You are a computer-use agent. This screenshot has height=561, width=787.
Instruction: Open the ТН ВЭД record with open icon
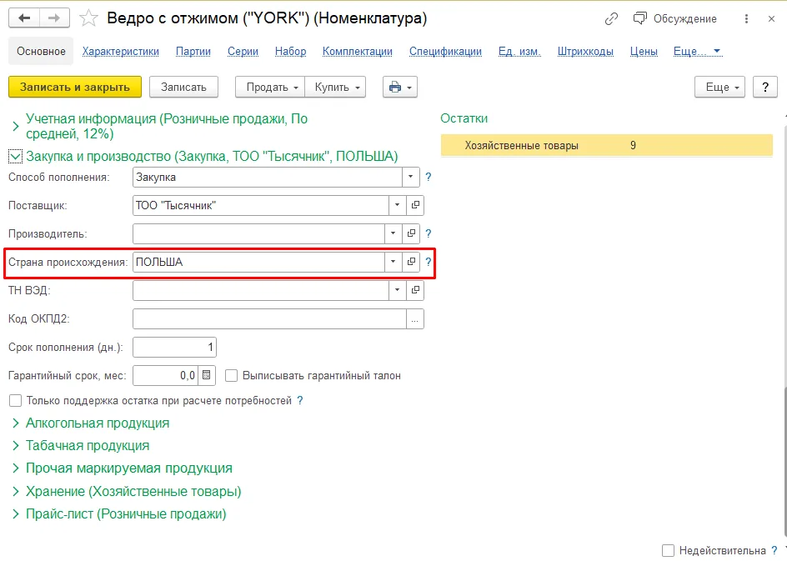415,290
